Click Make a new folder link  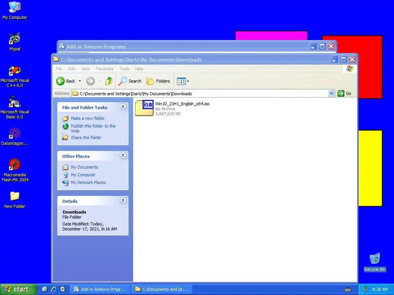[x=87, y=118]
